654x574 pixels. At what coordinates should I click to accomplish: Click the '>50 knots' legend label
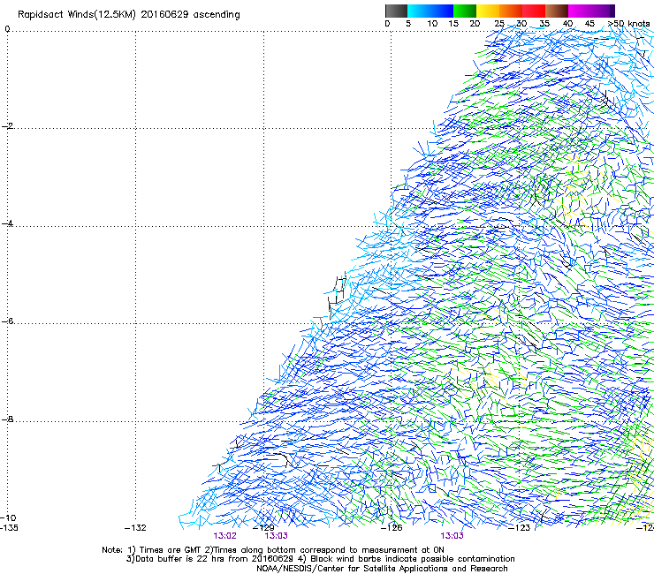[x=628, y=24]
